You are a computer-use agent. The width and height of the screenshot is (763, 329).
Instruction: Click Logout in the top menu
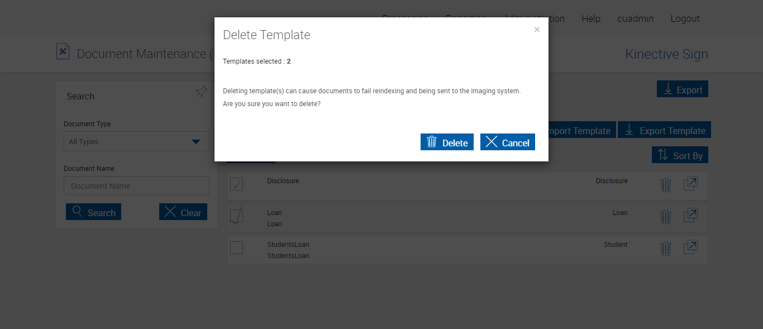pyautogui.click(x=685, y=18)
